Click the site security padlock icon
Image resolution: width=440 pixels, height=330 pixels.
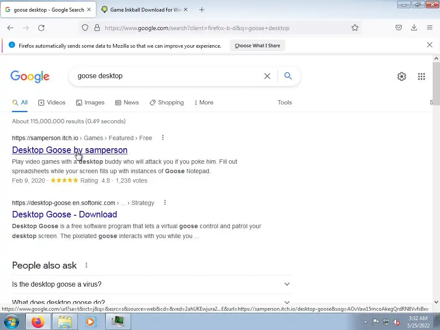[x=97, y=28]
